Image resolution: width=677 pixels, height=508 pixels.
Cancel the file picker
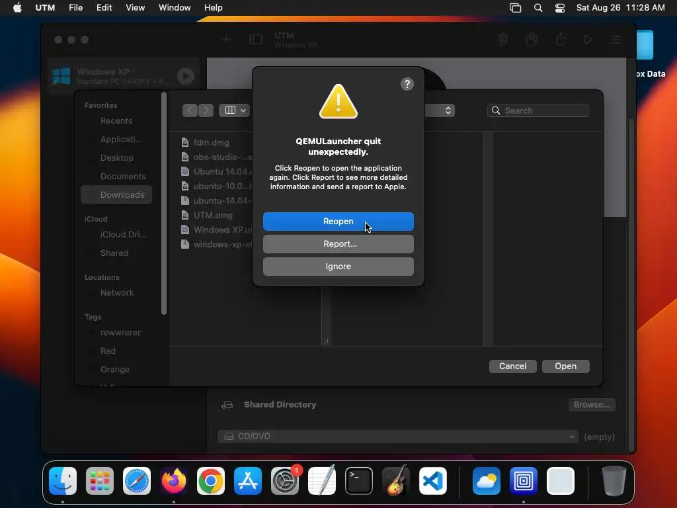pos(512,366)
